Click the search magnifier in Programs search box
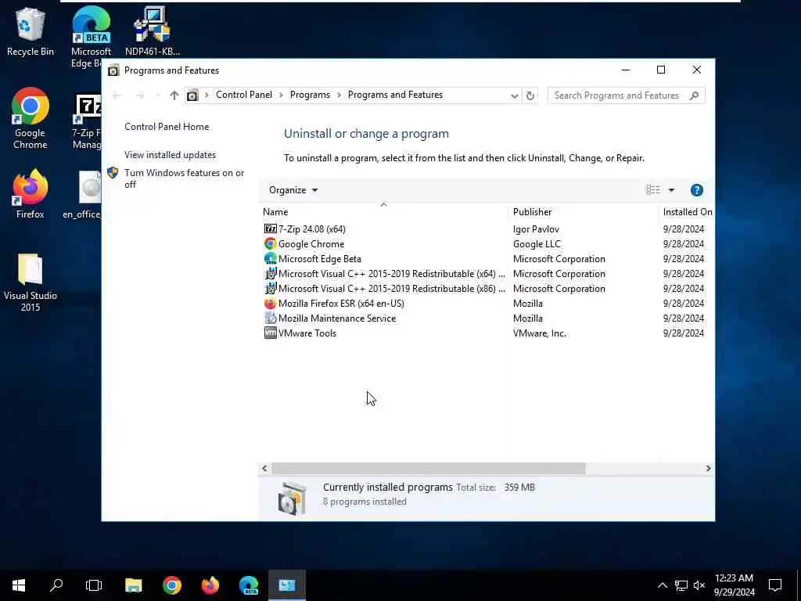Image resolution: width=801 pixels, height=601 pixels. pyautogui.click(x=694, y=95)
